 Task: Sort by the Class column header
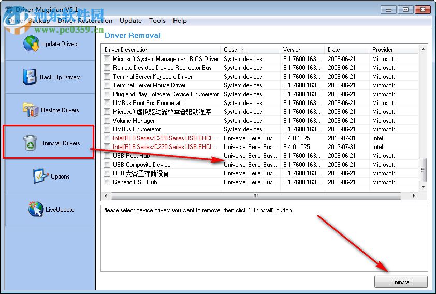[x=250, y=50]
